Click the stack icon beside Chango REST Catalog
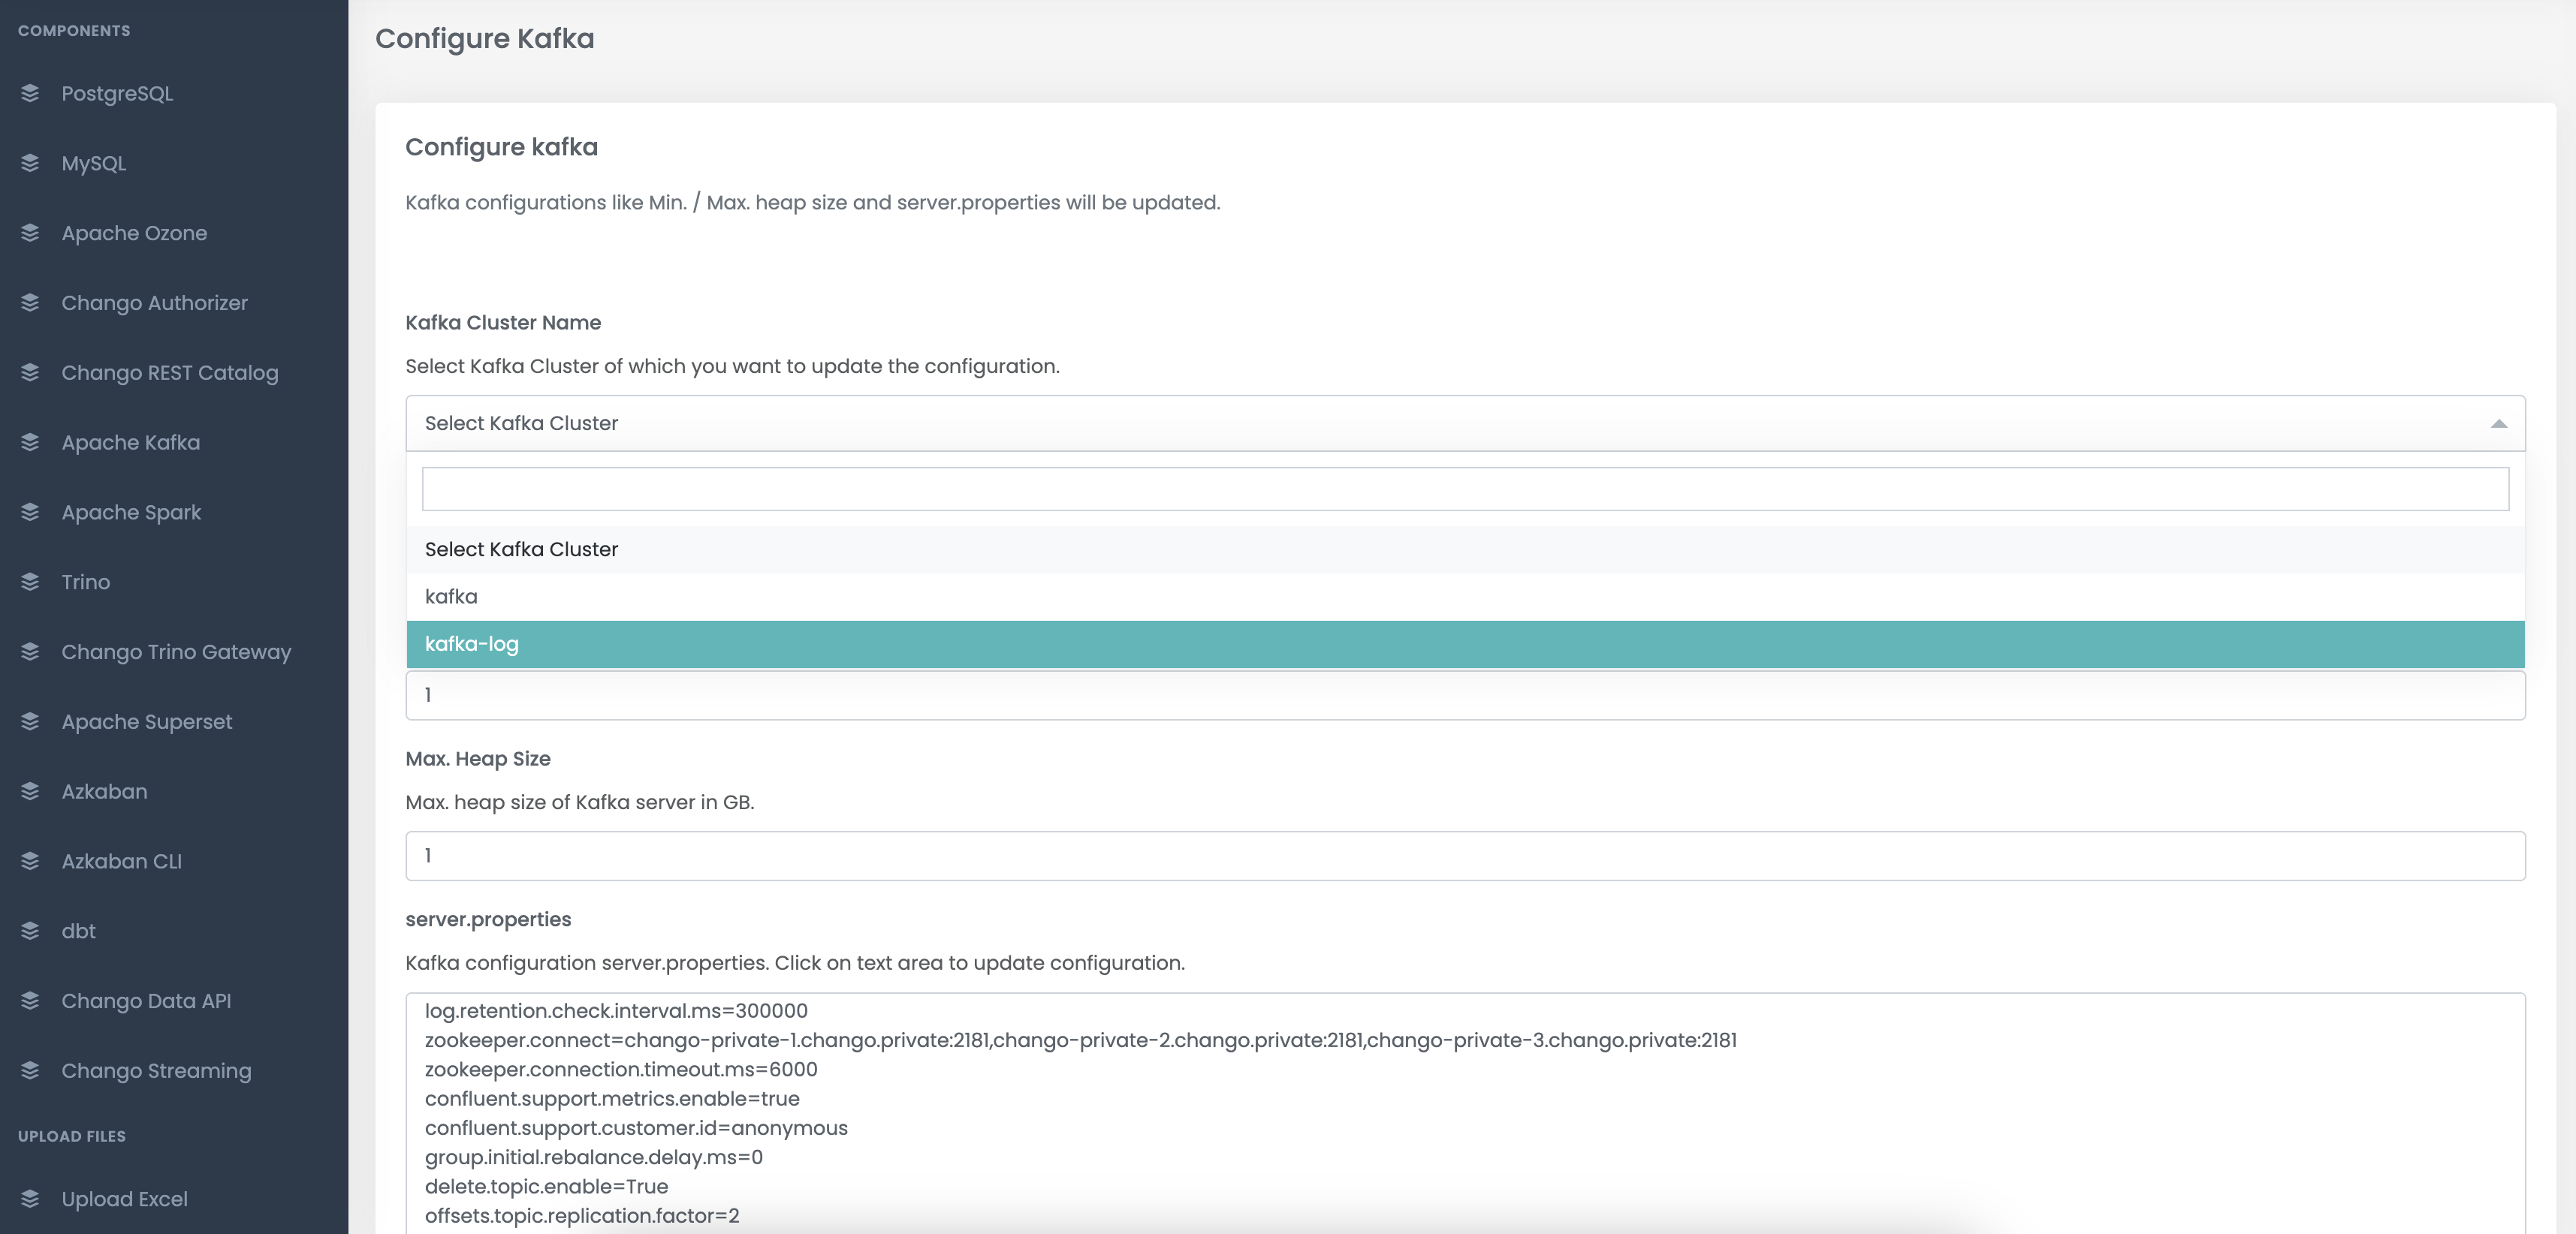The image size is (2576, 1234). 30,373
